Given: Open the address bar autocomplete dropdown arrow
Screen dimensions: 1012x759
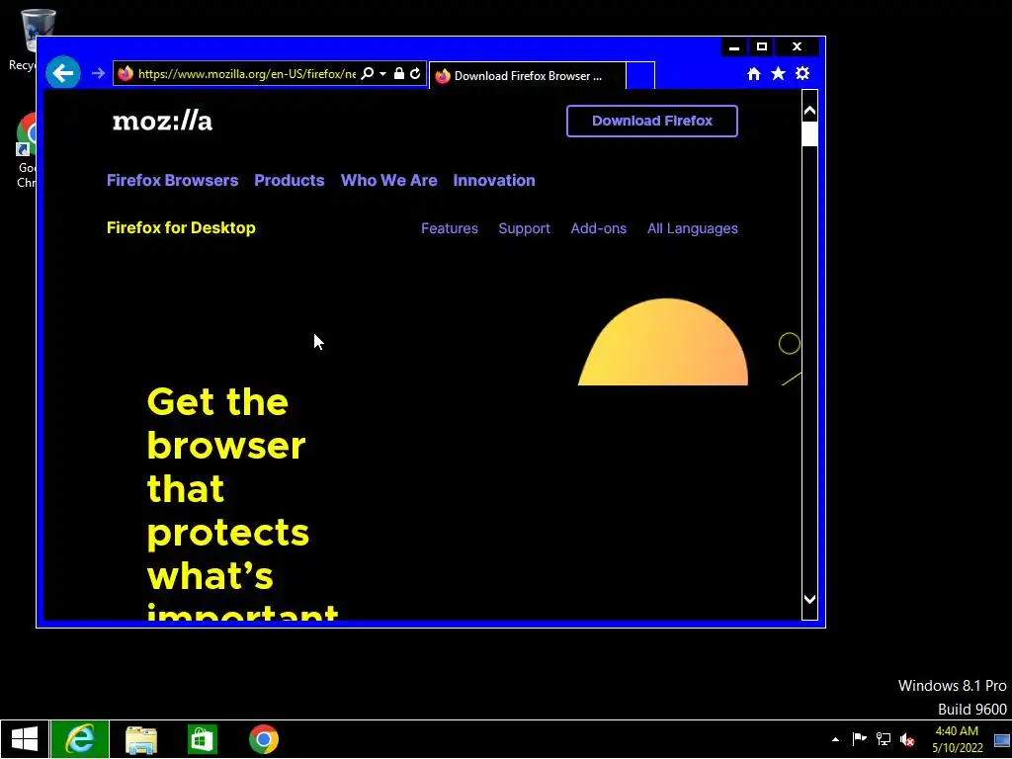Looking at the screenshot, I should 382,73.
